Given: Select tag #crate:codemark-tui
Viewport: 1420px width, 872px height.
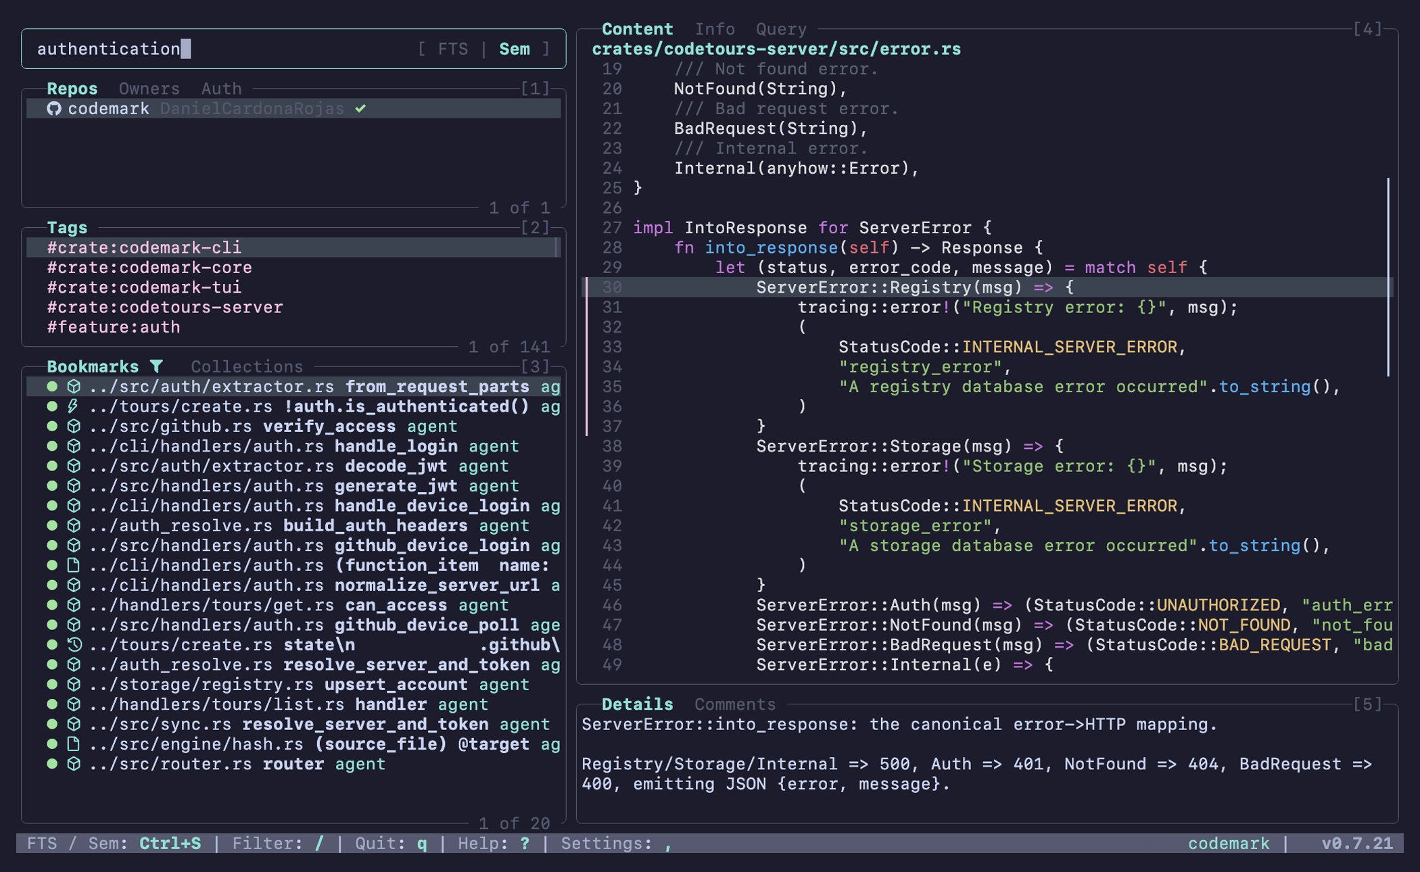Looking at the screenshot, I should tap(293, 287).
